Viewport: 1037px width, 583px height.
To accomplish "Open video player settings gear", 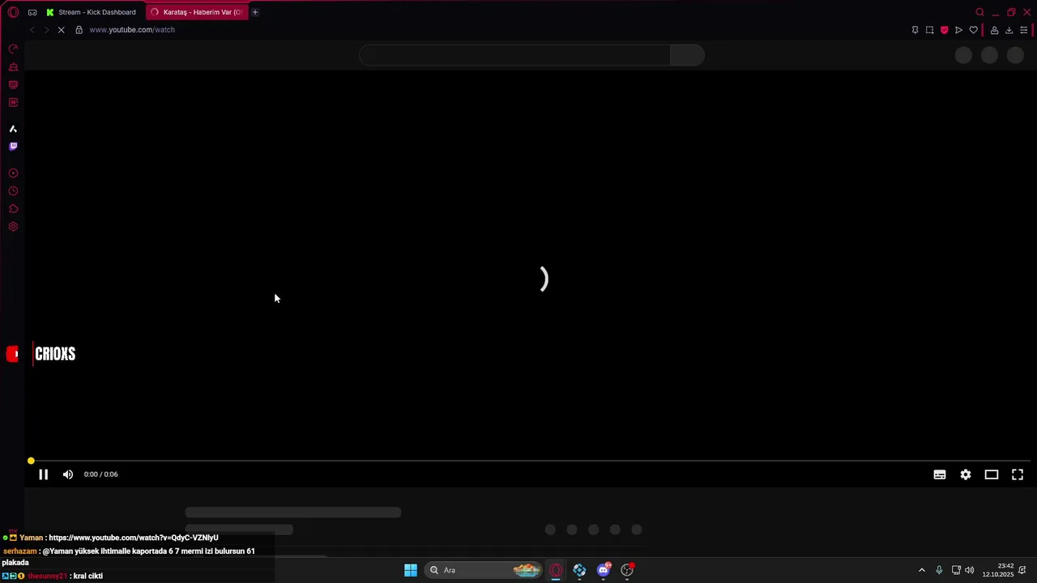I will coord(966,474).
